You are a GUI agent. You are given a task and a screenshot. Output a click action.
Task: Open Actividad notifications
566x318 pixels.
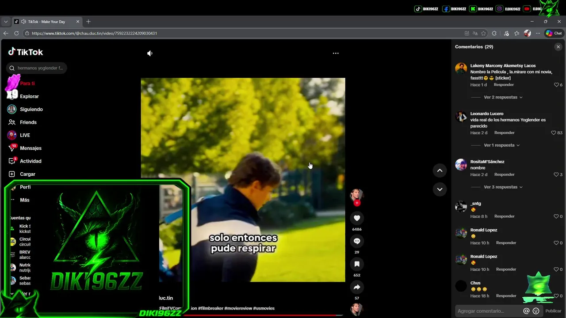(31, 161)
